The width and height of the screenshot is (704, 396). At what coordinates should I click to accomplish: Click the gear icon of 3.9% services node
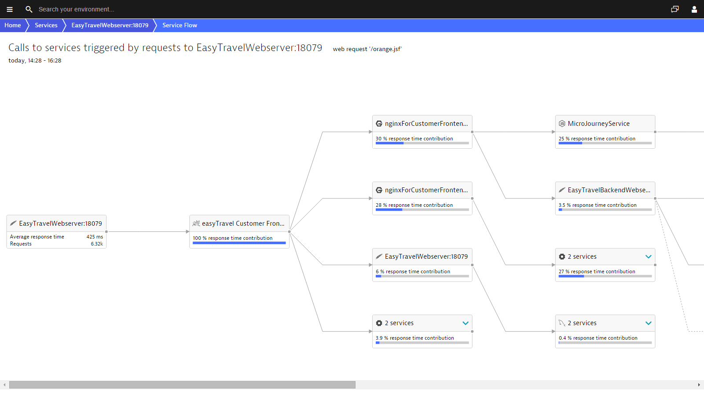pyautogui.click(x=379, y=323)
